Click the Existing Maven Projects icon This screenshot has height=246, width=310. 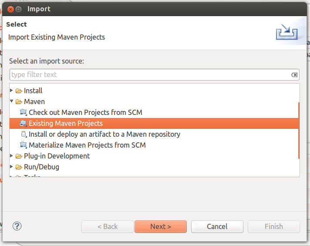pyautogui.click(x=24, y=123)
